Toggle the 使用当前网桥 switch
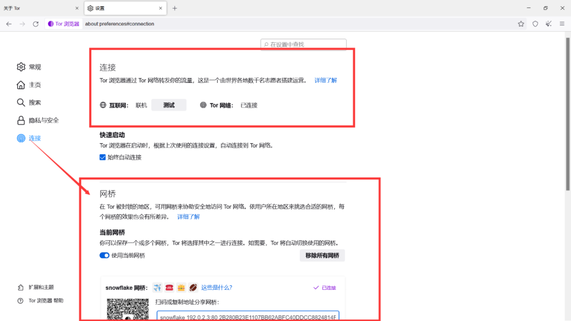This screenshot has width=571, height=321. 105,255
